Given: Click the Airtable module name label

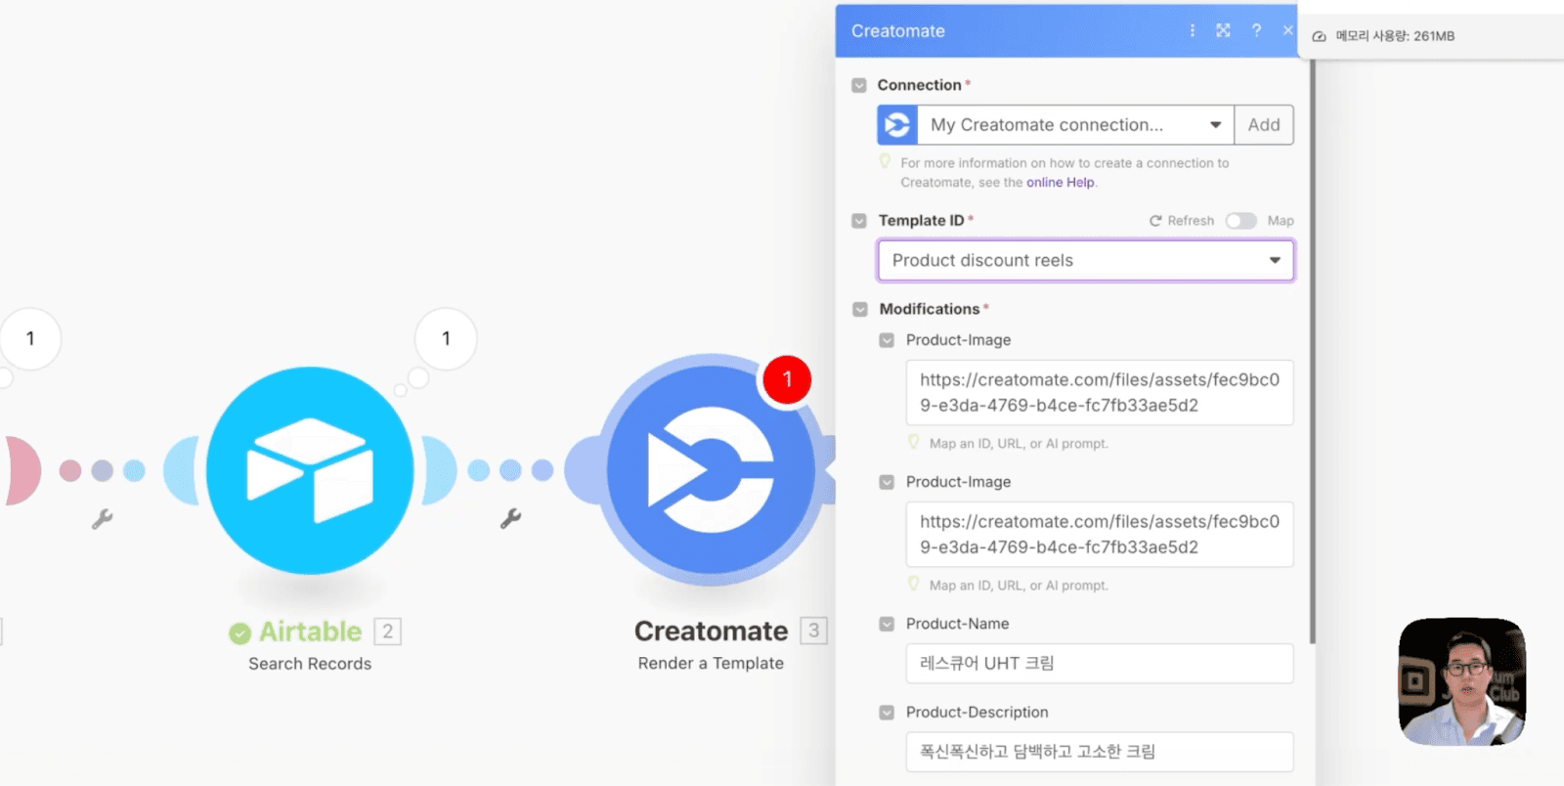Looking at the screenshot, I should click(x=310, y=632).
